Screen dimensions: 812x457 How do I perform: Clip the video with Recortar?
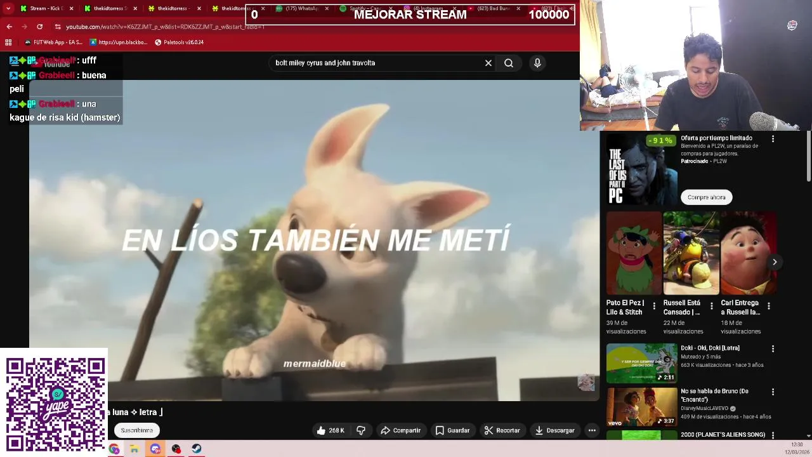tap(502, 430)
